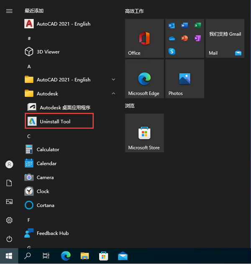
Task: Open Documents from the left rail
Action: pos(9,183)
